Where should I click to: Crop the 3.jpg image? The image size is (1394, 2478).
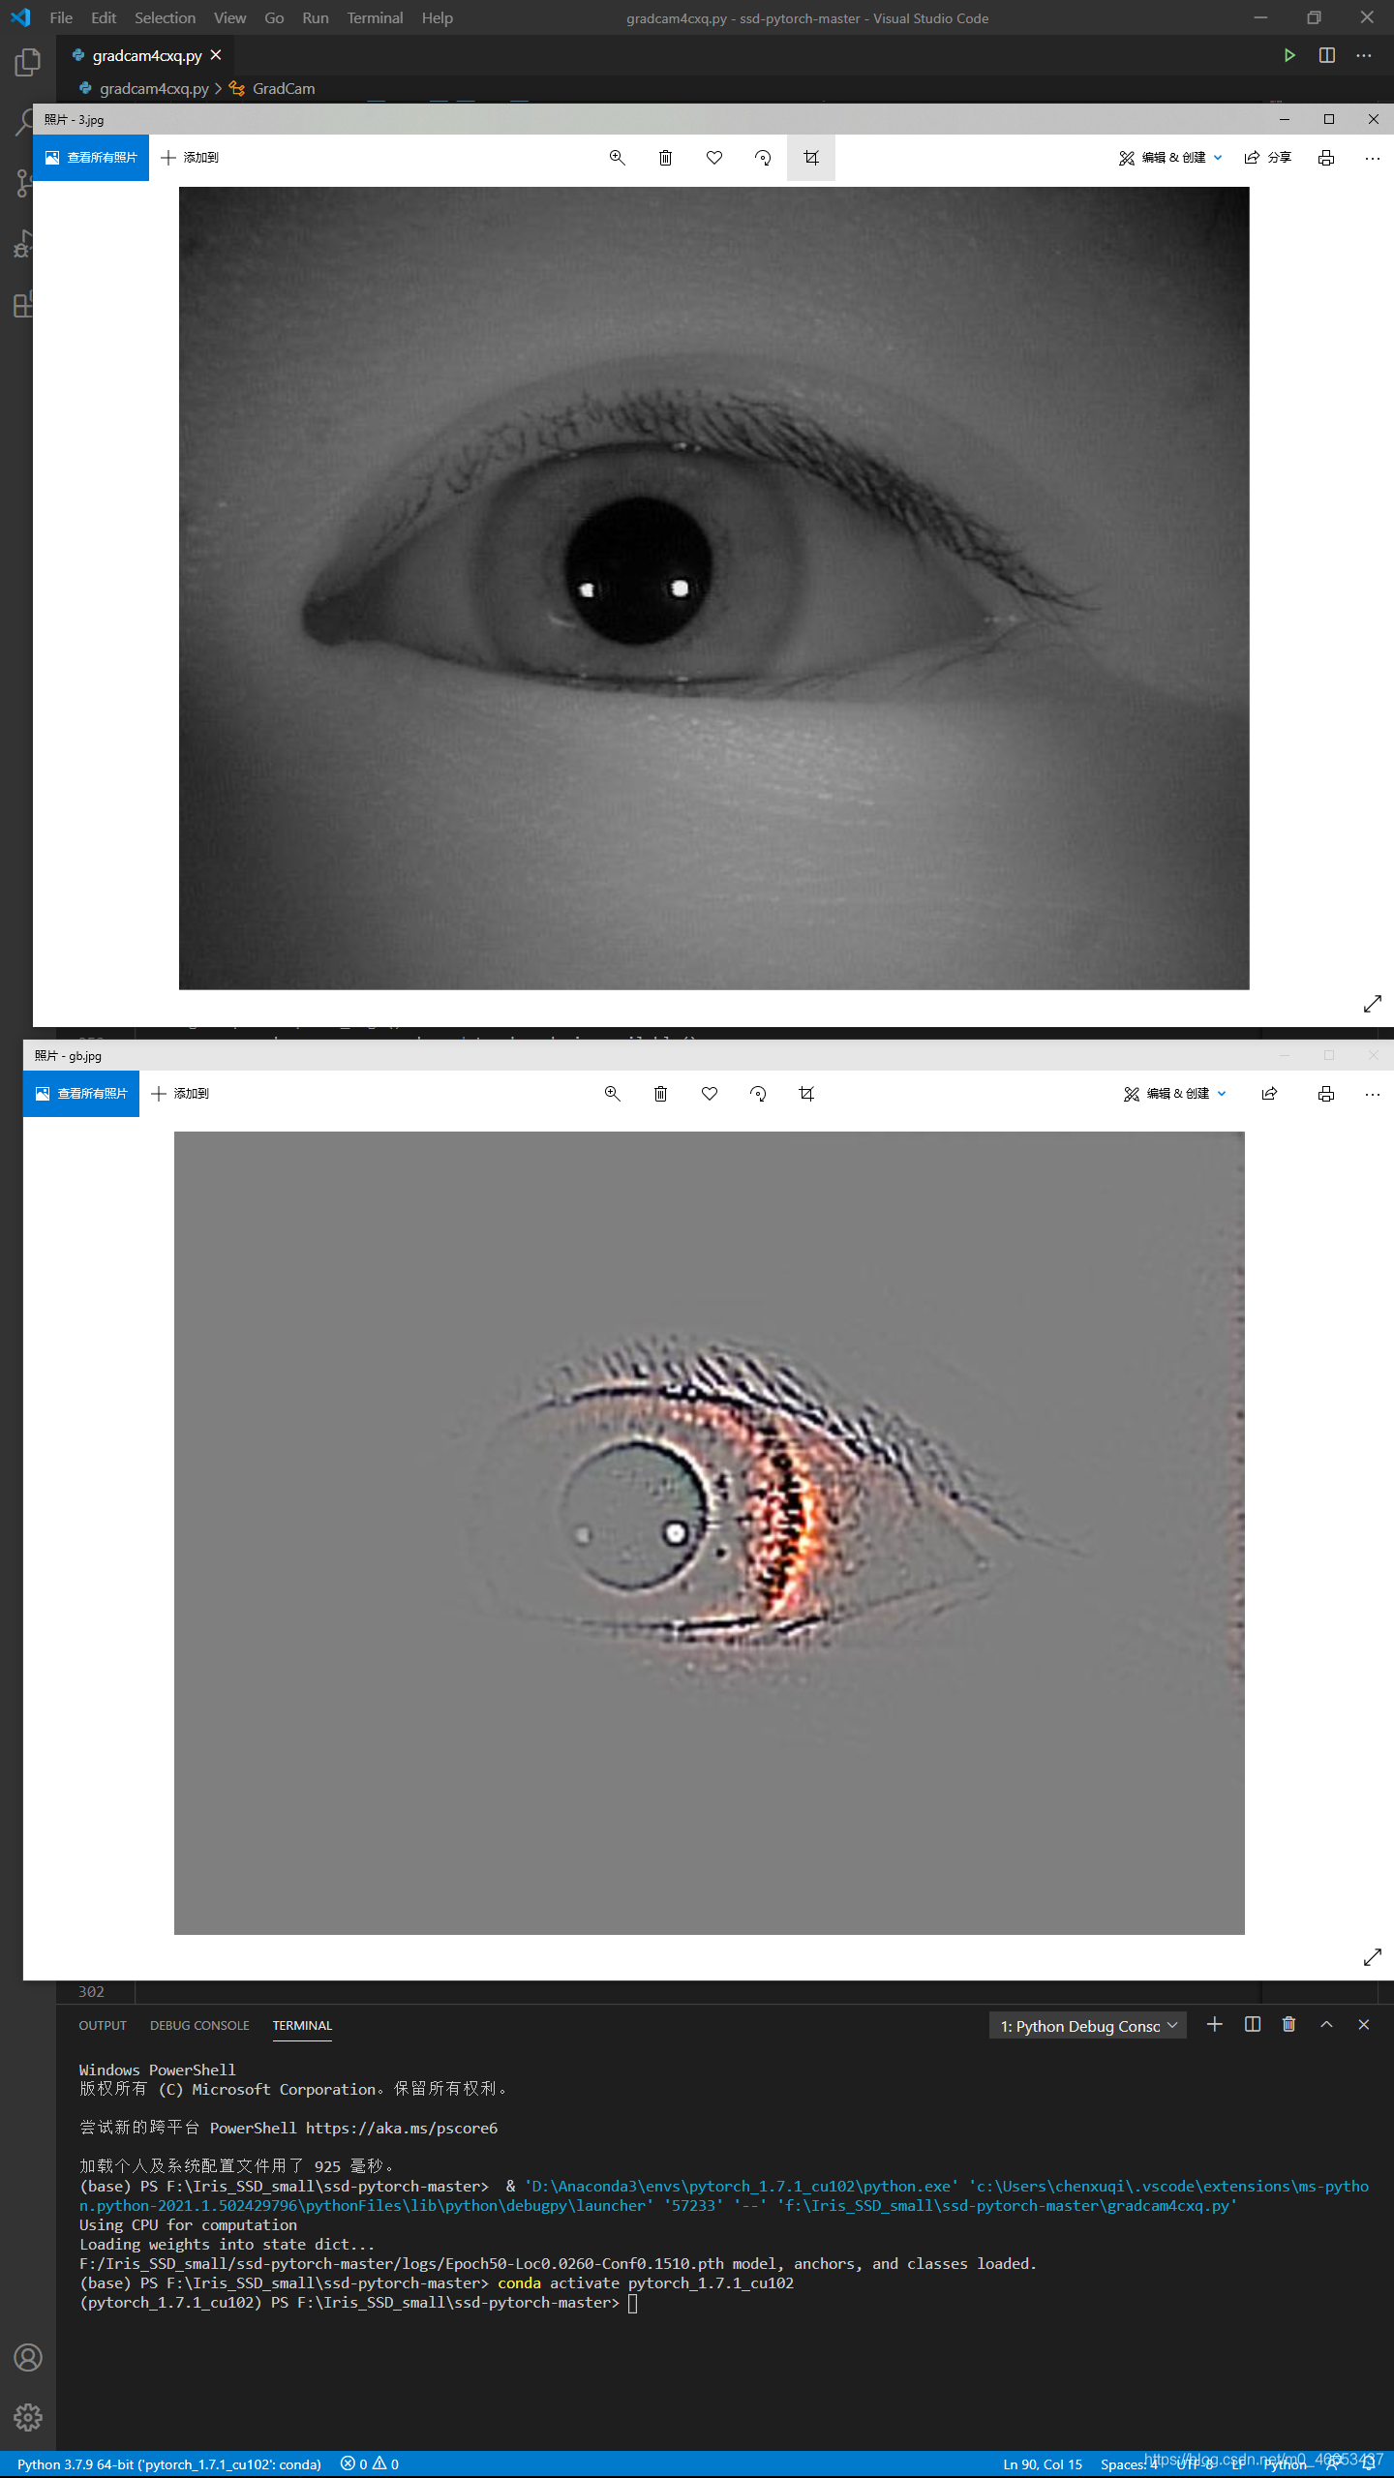click(x=811, y=158)
